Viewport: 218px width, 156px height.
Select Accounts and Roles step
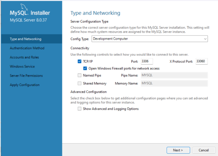24,57
